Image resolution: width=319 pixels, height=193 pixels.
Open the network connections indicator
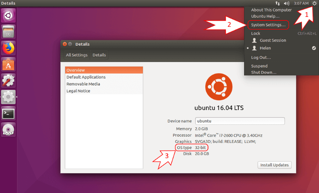tap(277, 3)
